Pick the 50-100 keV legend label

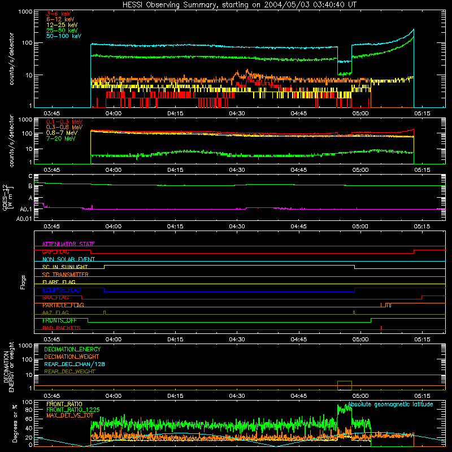pos(64,36)
